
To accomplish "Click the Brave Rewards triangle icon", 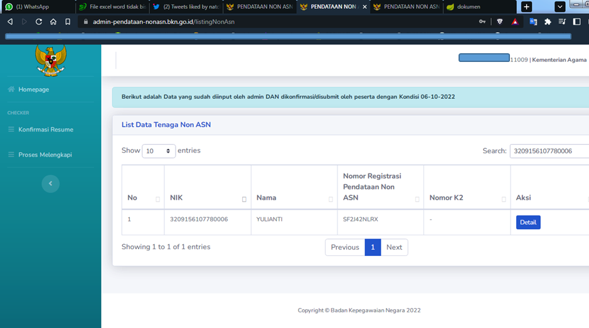I will point(514,22).
